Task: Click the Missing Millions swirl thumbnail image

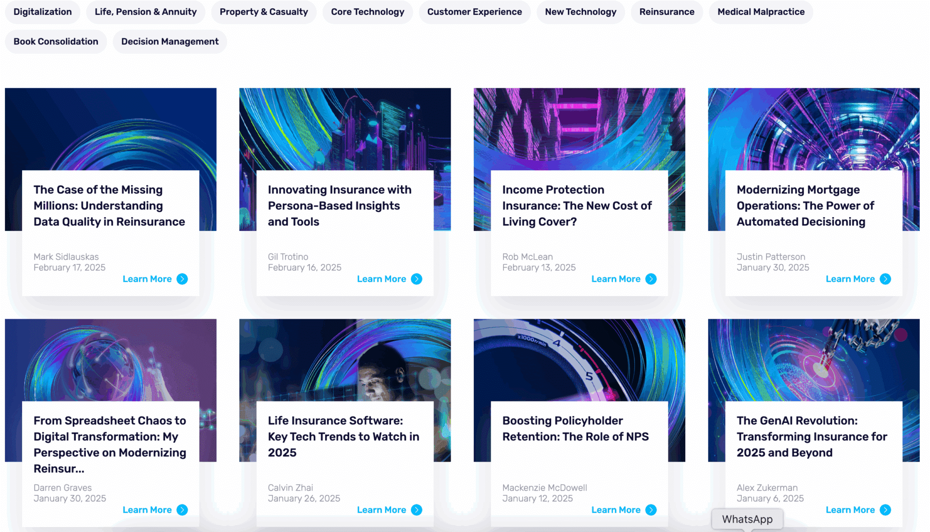Action: [110, 129]
